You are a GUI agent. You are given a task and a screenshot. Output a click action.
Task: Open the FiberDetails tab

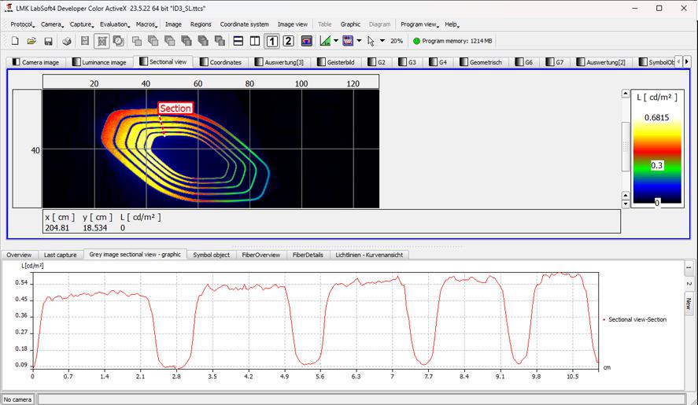click(x=308, y=255)
